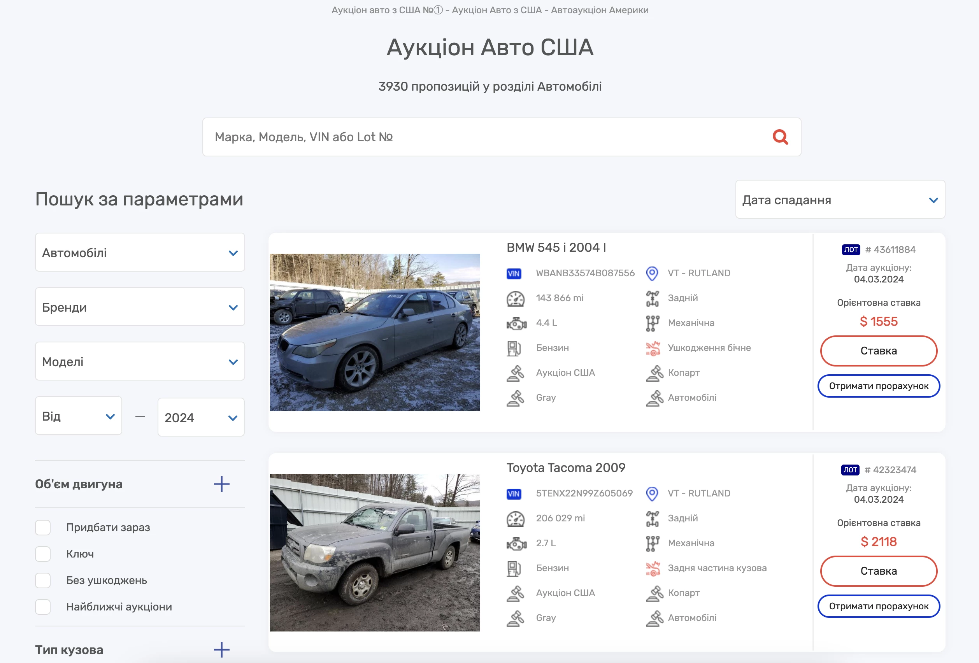Tick the Найближчі аукціони checkbox

click(x=43, y=607)
